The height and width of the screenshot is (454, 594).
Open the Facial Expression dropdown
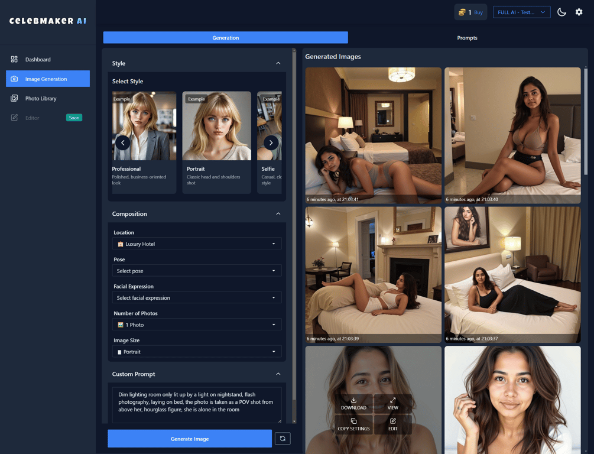(x=196, y=297)
